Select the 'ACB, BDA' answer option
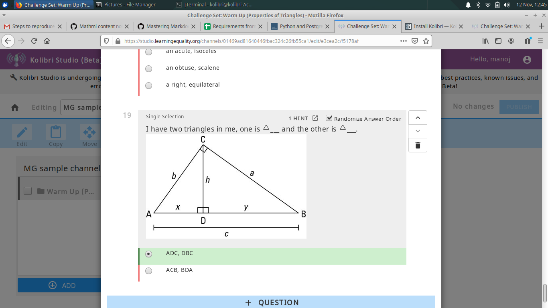This screenshot has height=308, width=548. pos(148,271)
